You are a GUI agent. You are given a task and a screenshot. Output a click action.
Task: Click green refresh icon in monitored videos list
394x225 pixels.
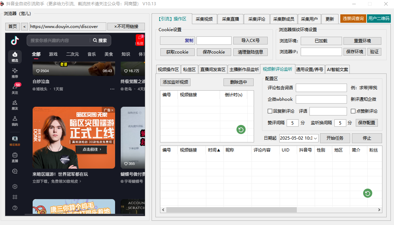pos(241,129)
